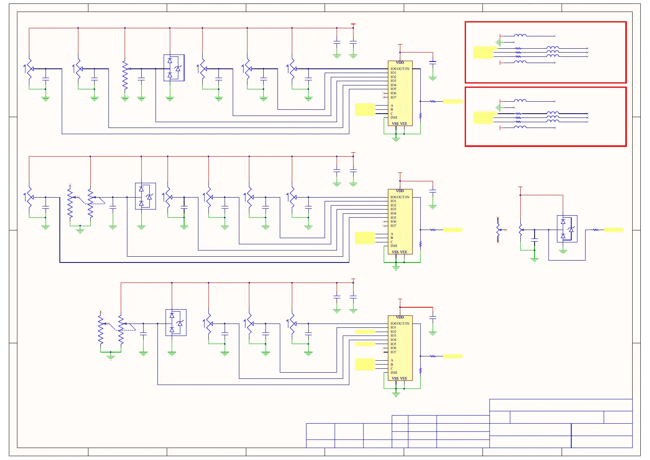Click the leftmost potentiometer in the middle row
The width and height of the screenshot is (650, 460).
coord(29,198)
